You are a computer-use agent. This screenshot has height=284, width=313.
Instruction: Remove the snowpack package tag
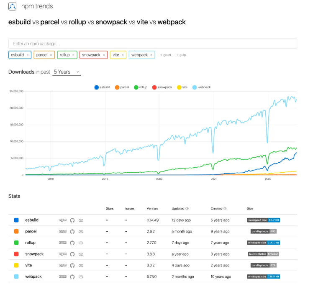tap(104, 55)
